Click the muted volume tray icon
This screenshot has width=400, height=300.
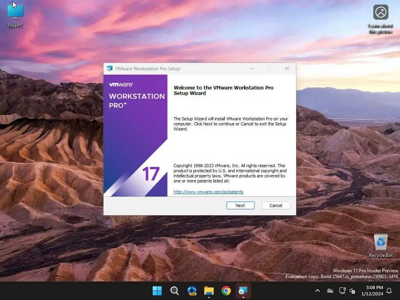click(x=352, y=291)
